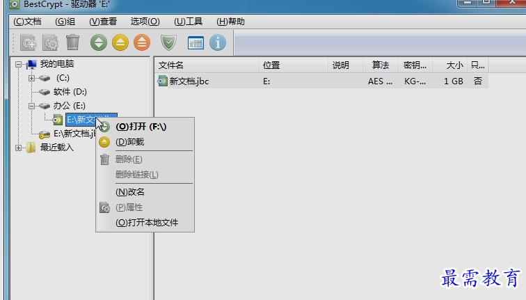Screen dimensions: 526x300
Task: Click the 新文档.jbc file icon in list
Action: [163, 81]
